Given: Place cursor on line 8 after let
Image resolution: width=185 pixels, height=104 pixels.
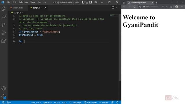Looking at the screenshot, I should click(24, 41).
